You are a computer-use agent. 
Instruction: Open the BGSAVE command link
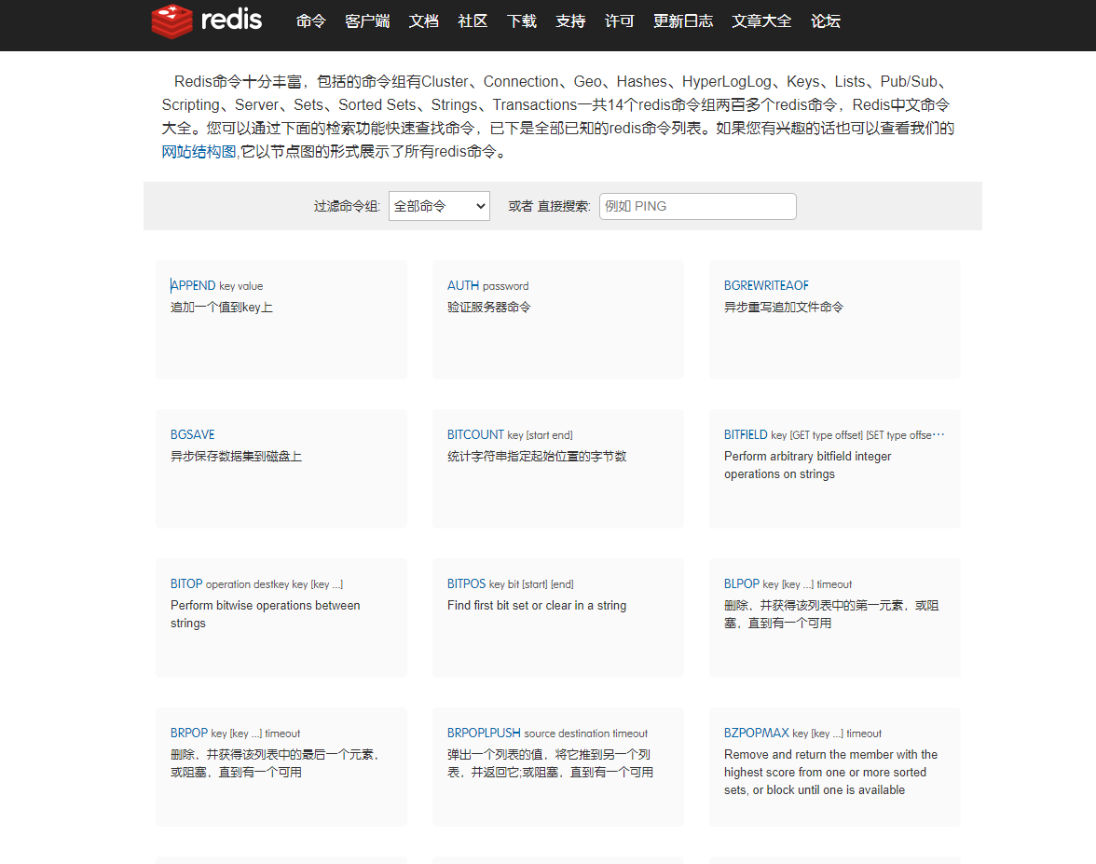coord(192,434)
